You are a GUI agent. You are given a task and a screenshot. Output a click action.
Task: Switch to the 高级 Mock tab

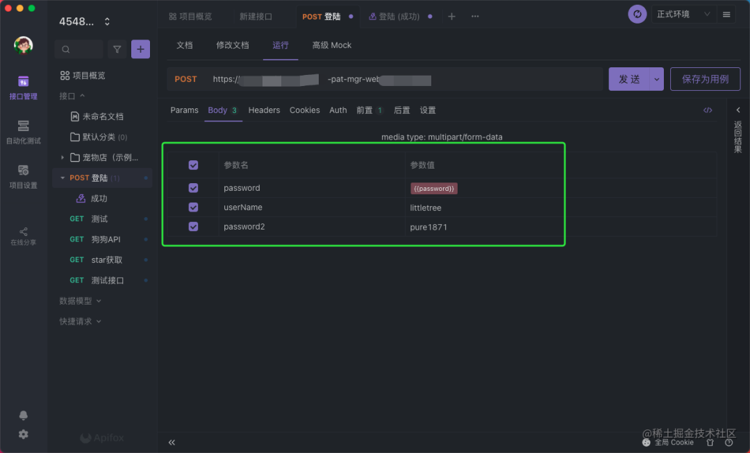[x=331, y=45]
